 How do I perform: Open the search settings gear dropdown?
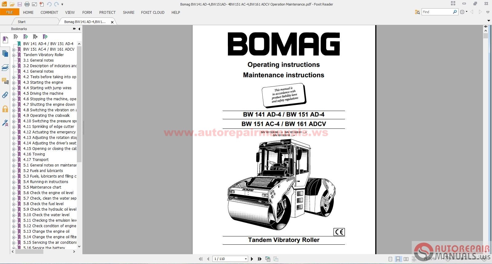coord(463,12)
